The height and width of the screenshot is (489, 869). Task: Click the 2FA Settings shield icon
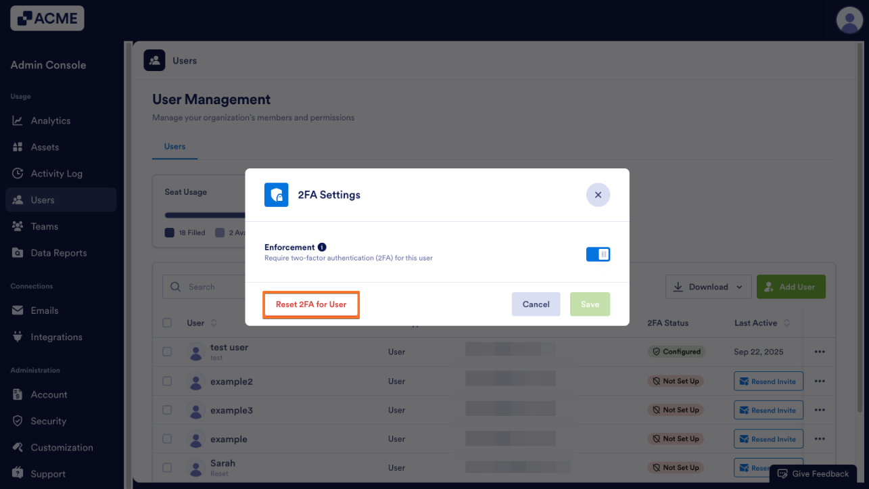point(276,195)
